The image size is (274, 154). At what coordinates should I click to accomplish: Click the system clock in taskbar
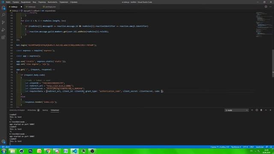point(266,151)
